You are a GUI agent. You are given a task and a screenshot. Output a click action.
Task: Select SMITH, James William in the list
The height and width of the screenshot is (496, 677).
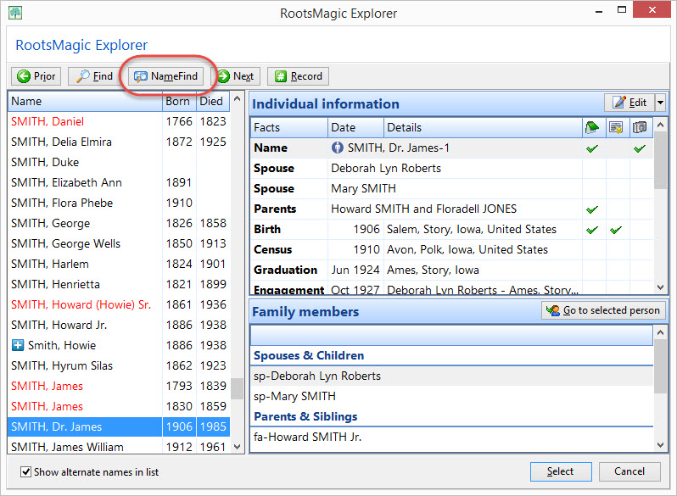coord(119,446)
